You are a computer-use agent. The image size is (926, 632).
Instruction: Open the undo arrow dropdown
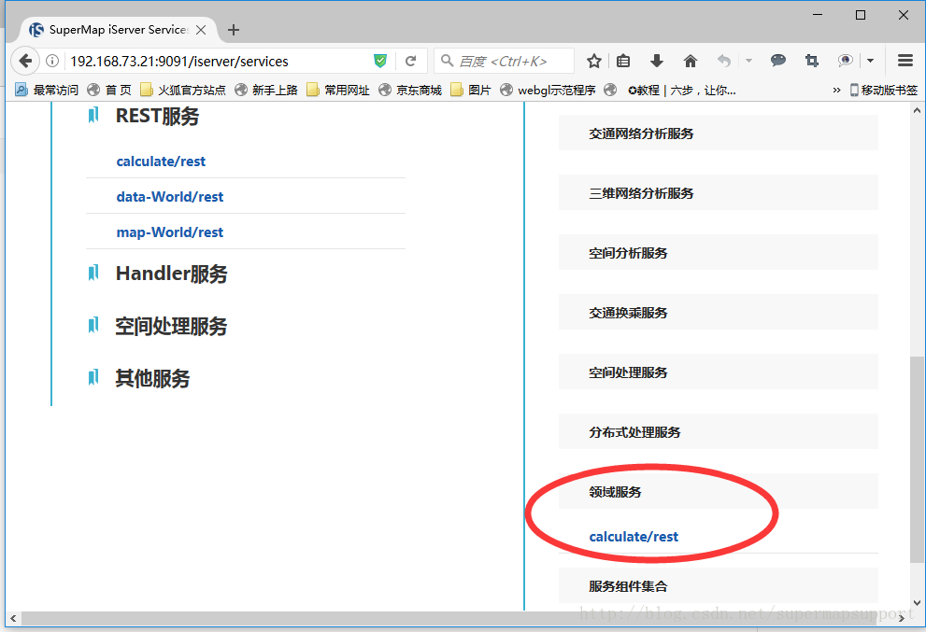click(x=748, y=61)
